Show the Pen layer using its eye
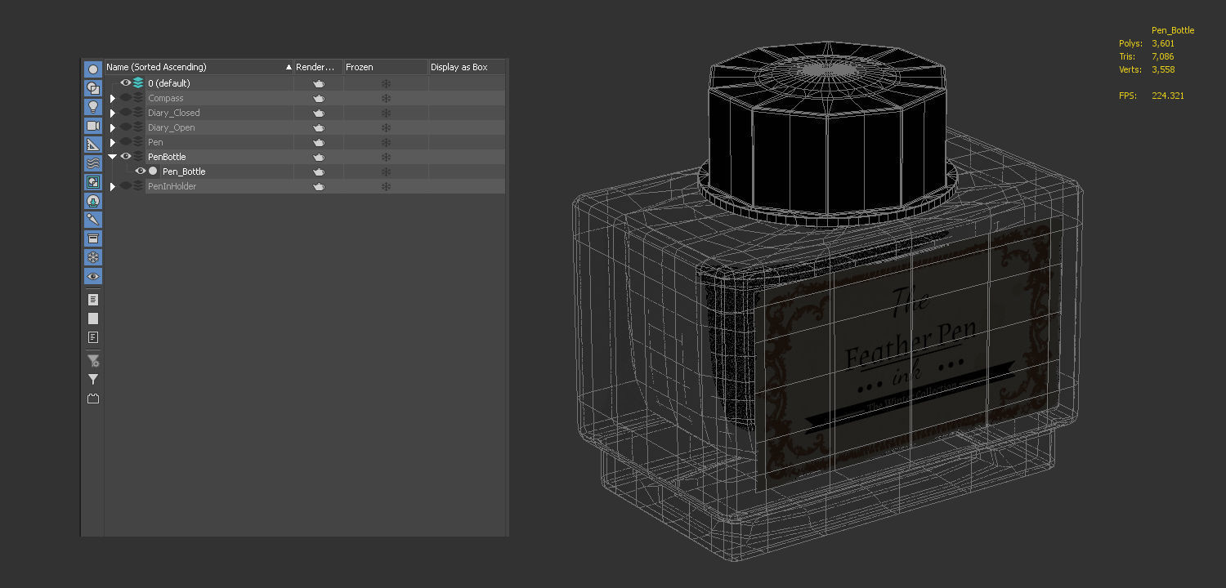 [x=126, y=142]
